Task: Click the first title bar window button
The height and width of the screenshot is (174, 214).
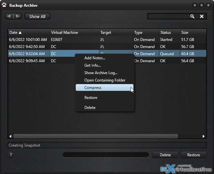Action: [195, 5]
